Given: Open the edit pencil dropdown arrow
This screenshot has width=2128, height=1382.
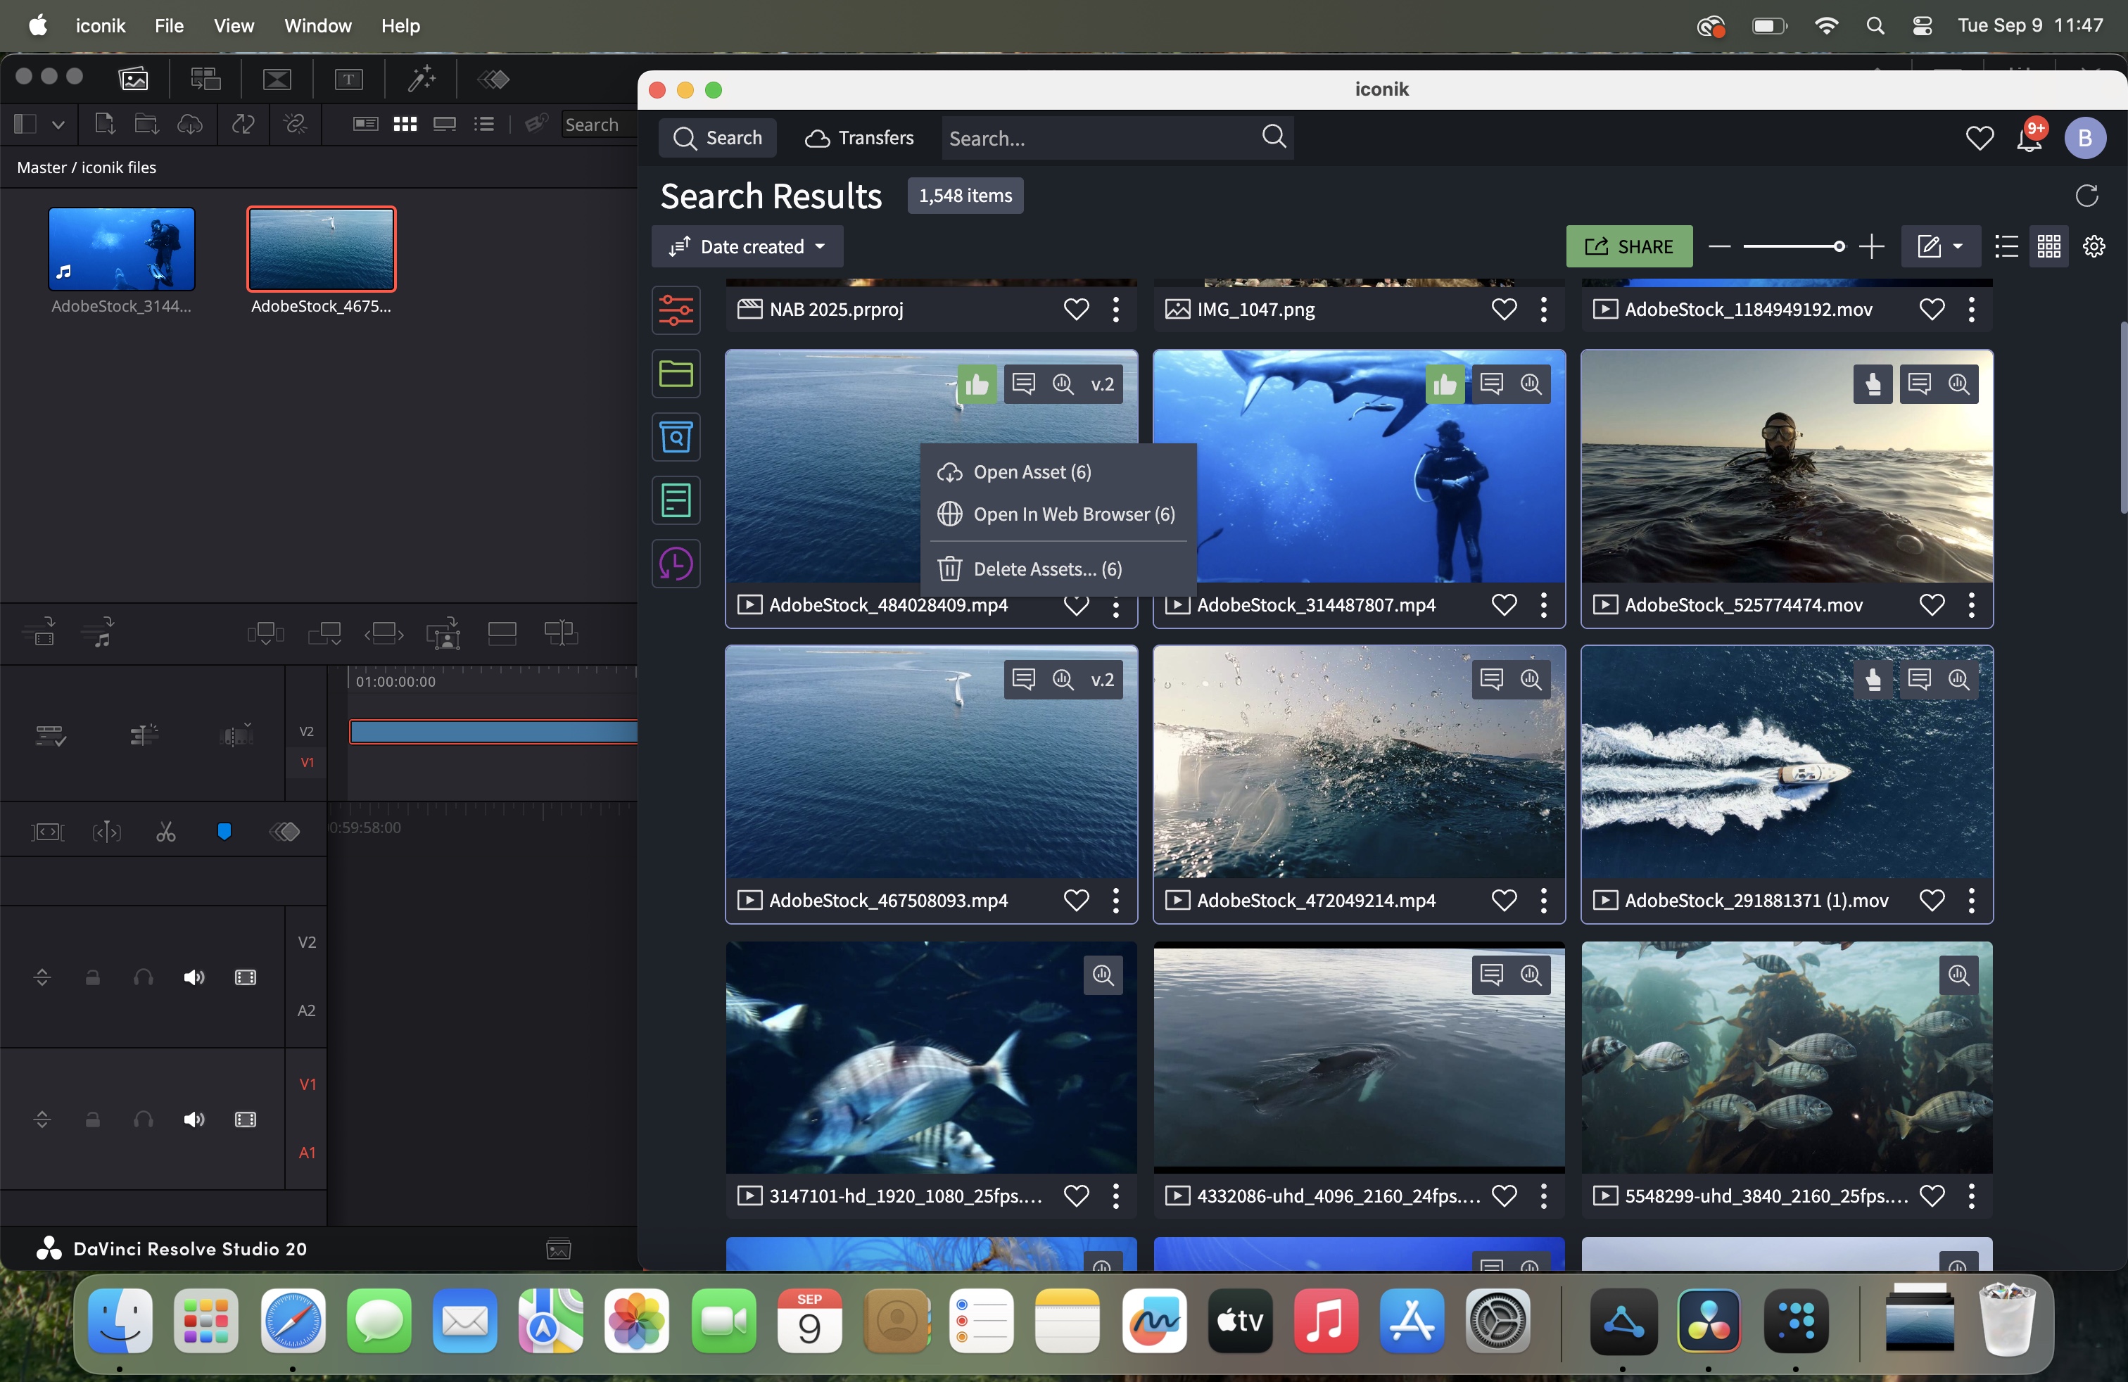Looking at the screenshot, I should (1957, 247).
